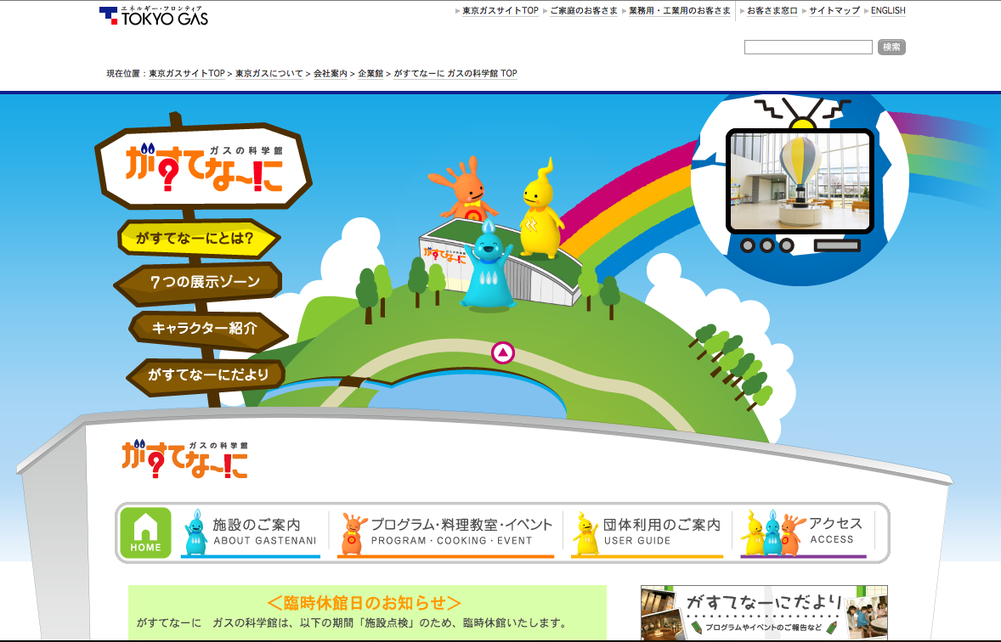
Task: Open the がすてなーにとは? sign
Action: click(x=198, y=239)
